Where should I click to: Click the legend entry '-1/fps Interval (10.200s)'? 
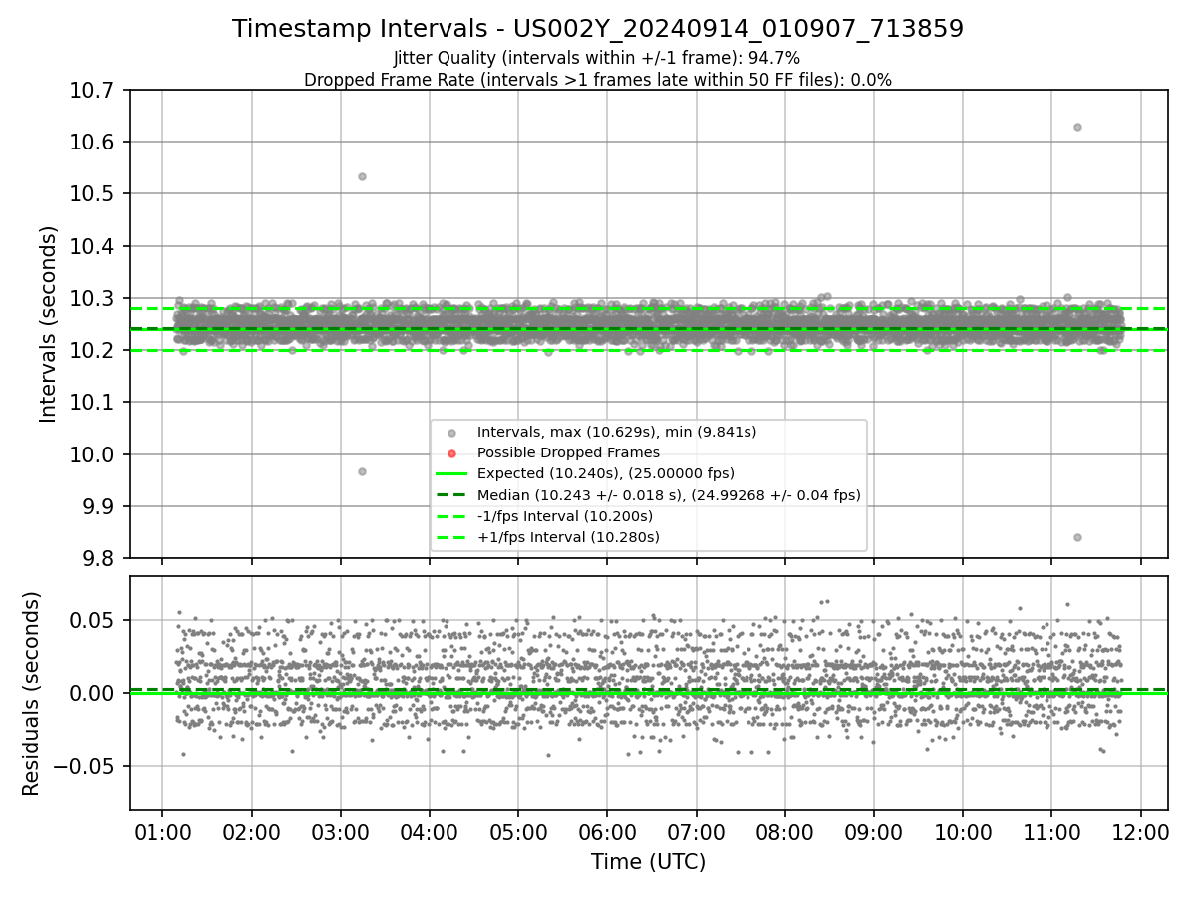565,516
